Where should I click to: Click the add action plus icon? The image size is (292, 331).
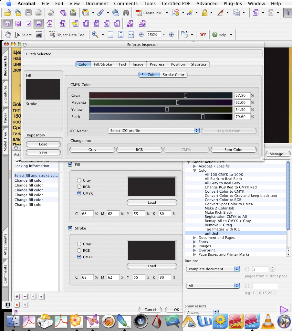(17, 297)
